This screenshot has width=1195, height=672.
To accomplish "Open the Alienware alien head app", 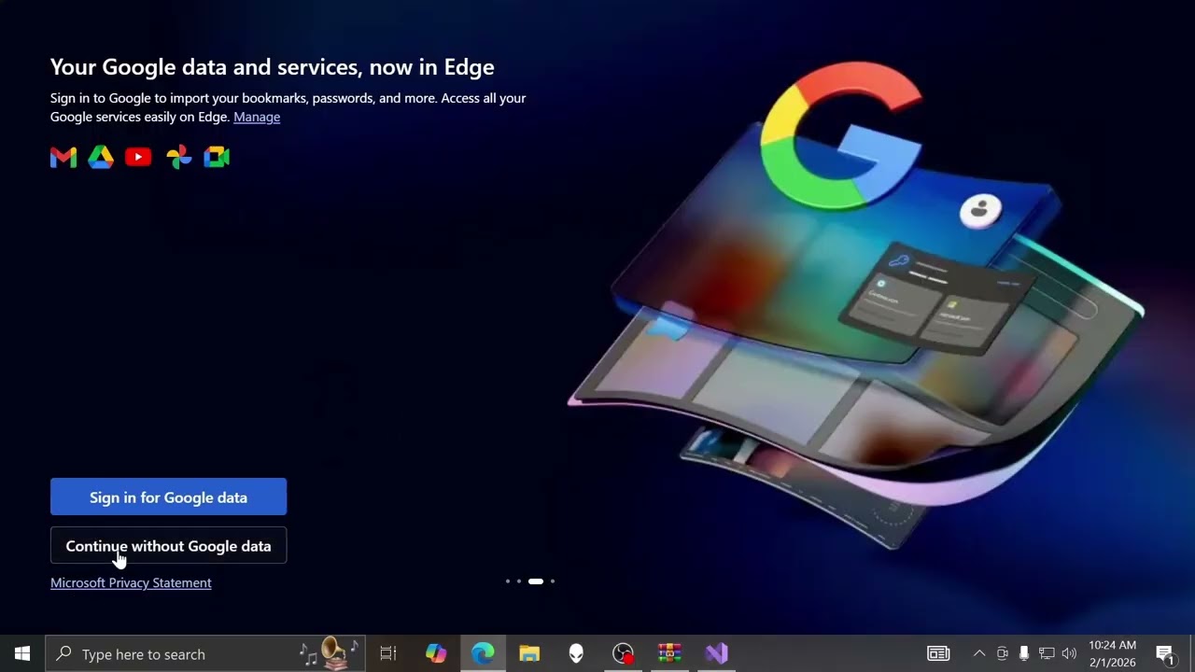I will point(576,654).
